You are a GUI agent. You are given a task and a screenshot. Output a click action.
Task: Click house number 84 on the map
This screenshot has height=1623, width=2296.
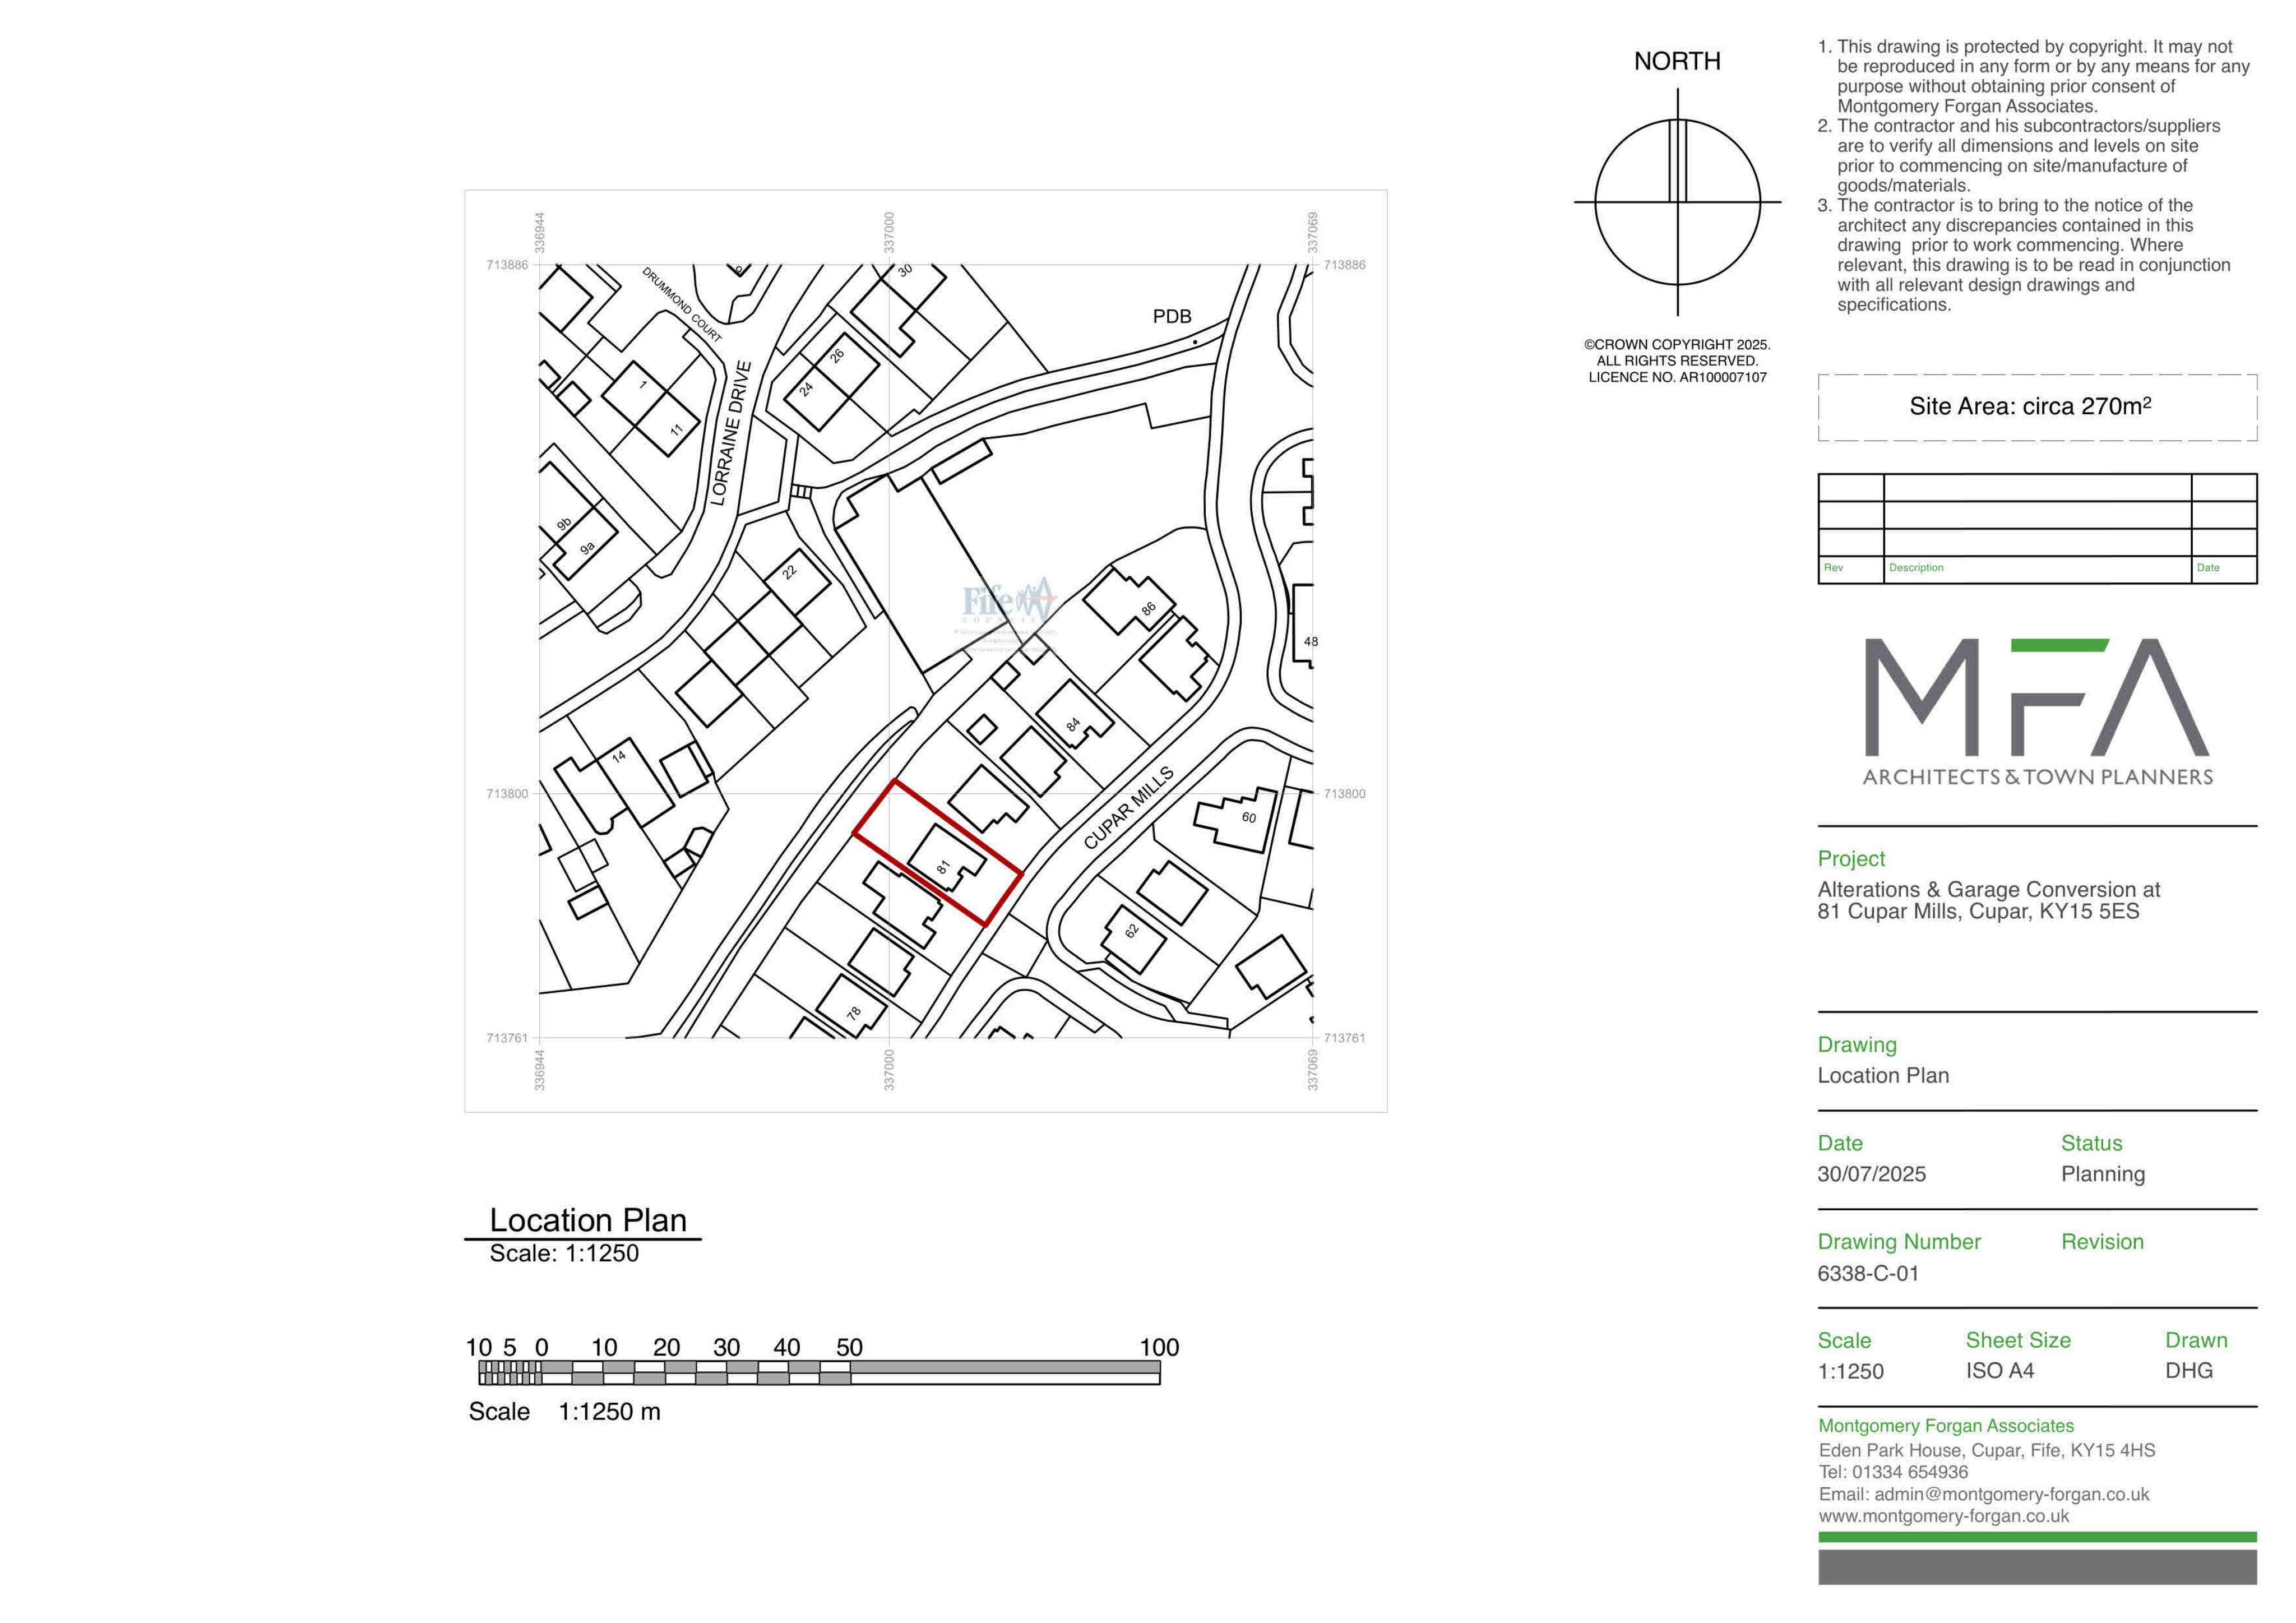point(1073,724)
